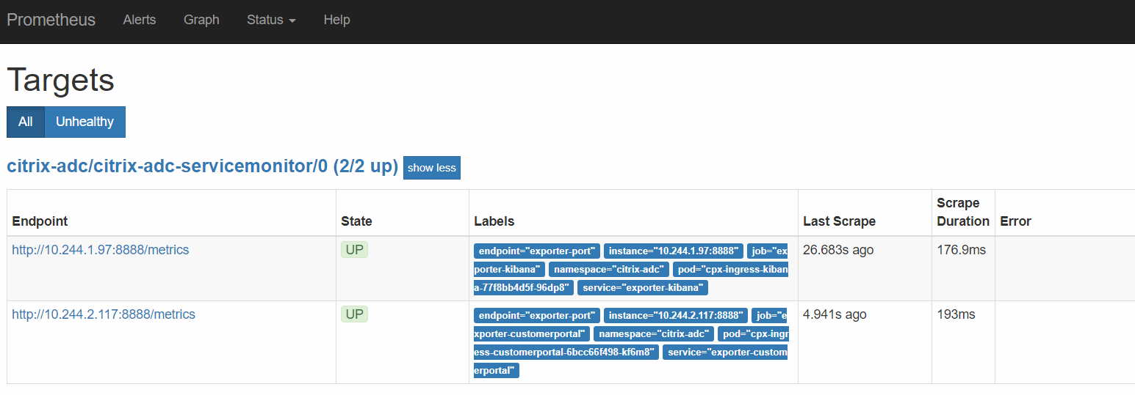Filter targets by Unhealthy
Image resolution: width=1135 pixels, height=395 pixels.
84,122
